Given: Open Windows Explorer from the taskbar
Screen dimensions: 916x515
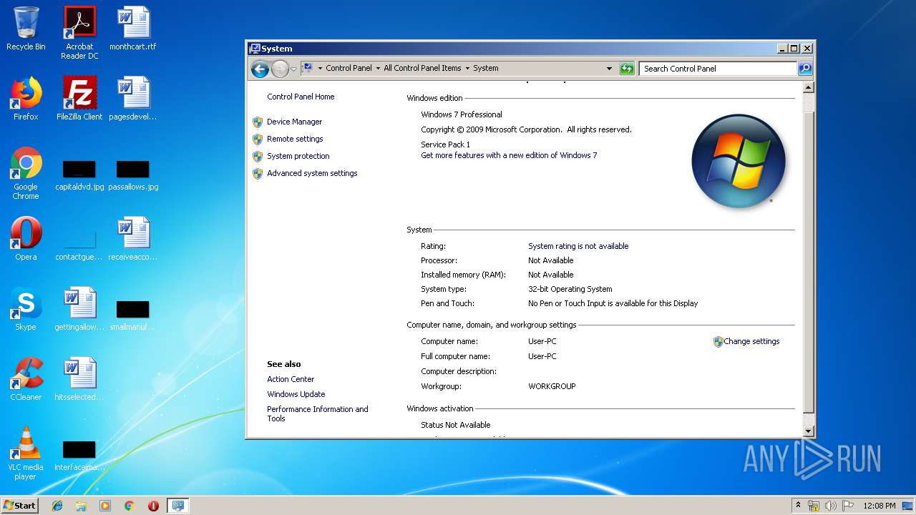Looking at the screenshot, I should [x=81, y=506].
